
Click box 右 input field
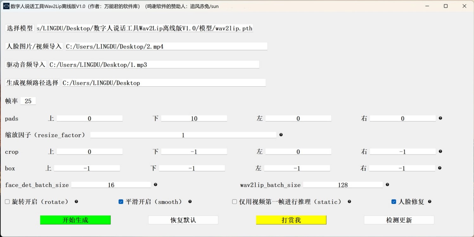pos(402,168)
